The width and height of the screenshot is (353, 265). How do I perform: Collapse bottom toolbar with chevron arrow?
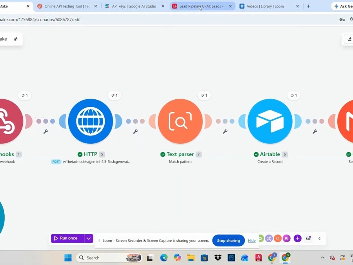click(x=319, y=238)
